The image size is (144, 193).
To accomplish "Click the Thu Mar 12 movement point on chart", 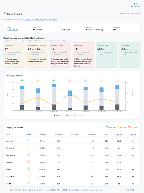I will [x=70, y=95].
